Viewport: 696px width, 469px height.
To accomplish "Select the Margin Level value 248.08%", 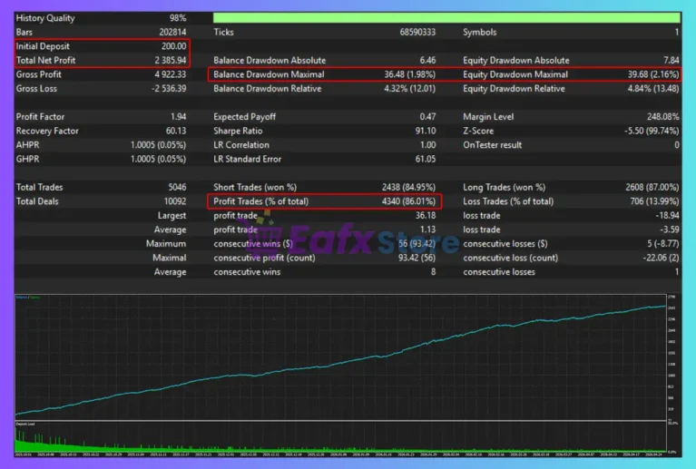I will tap(663, 117).
